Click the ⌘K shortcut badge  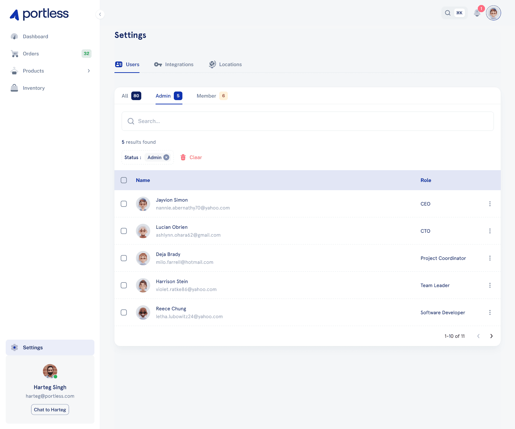pos(459,13)
